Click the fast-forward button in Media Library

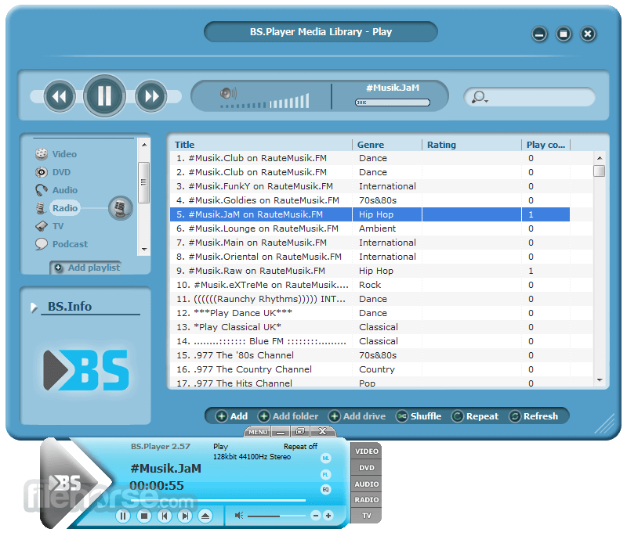(x=151, y=96)
